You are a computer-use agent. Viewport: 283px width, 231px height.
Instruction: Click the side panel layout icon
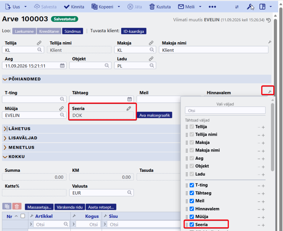pos(262,7)
